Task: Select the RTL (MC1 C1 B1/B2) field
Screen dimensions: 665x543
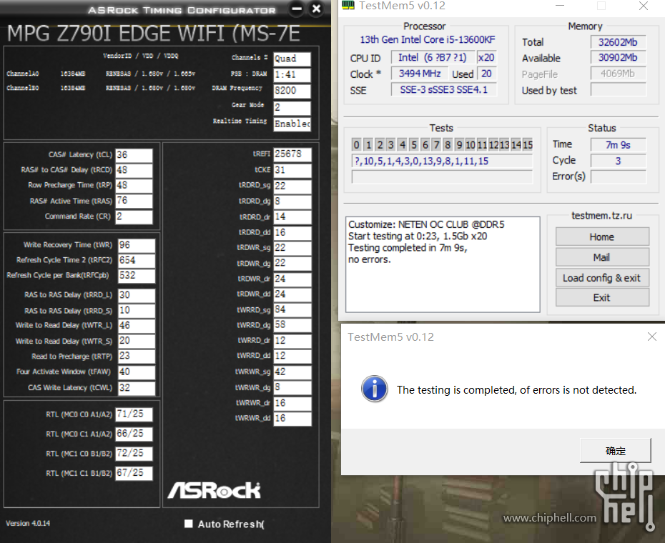Action: (x=134, y=473)
